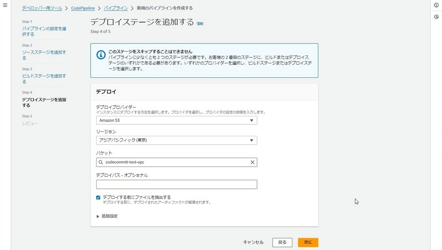442x250 pixels.
Task: Click the 戻る button
Action: 282,242
